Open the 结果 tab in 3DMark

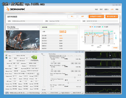(112, 9)
